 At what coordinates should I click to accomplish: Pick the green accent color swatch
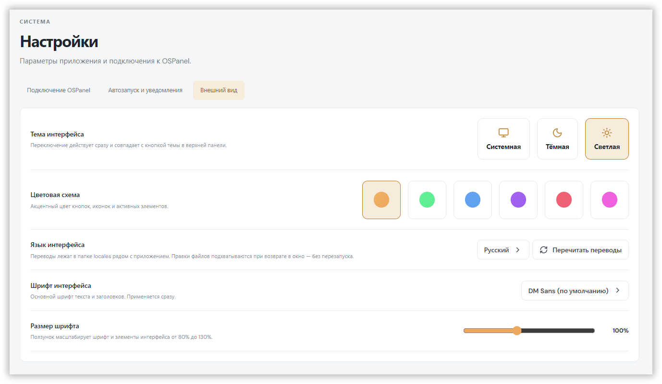427,200
